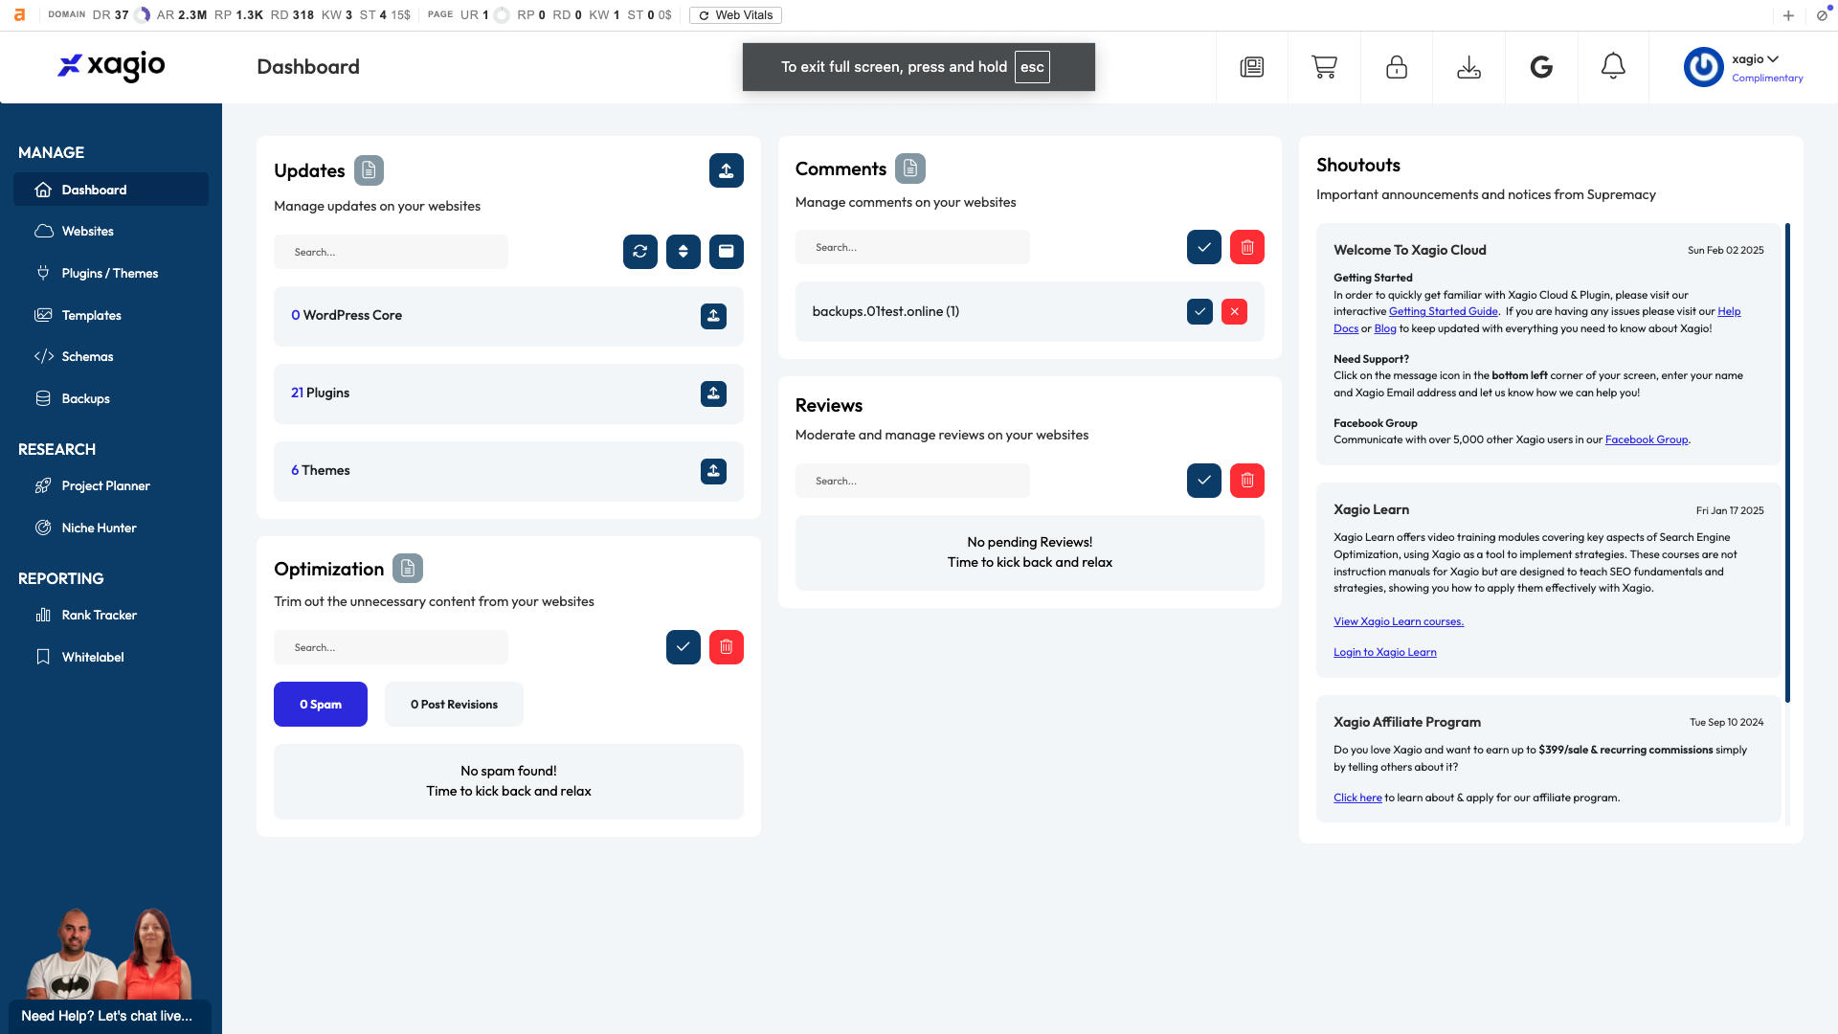This screenshot has width=1838, height=1034.
Task: Follow the Blog link
Action: 1385,328
